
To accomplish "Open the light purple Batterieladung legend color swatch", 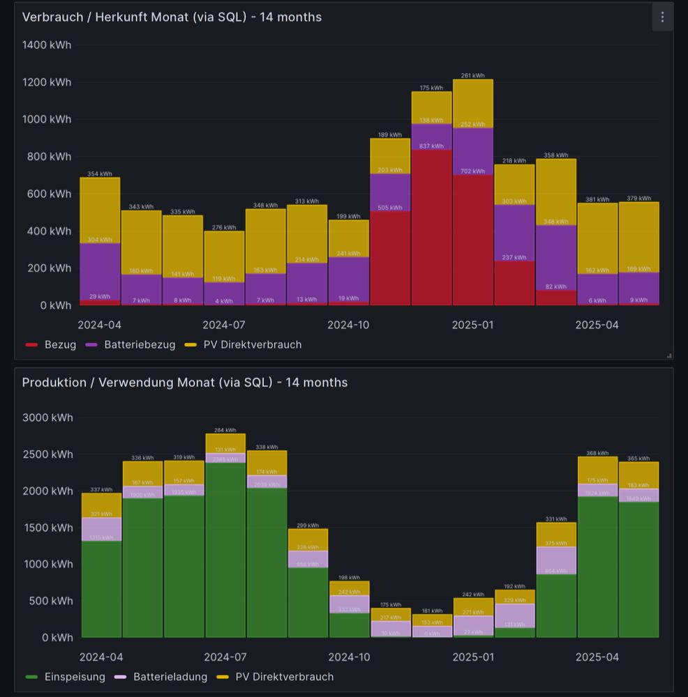I will (121, 677).
